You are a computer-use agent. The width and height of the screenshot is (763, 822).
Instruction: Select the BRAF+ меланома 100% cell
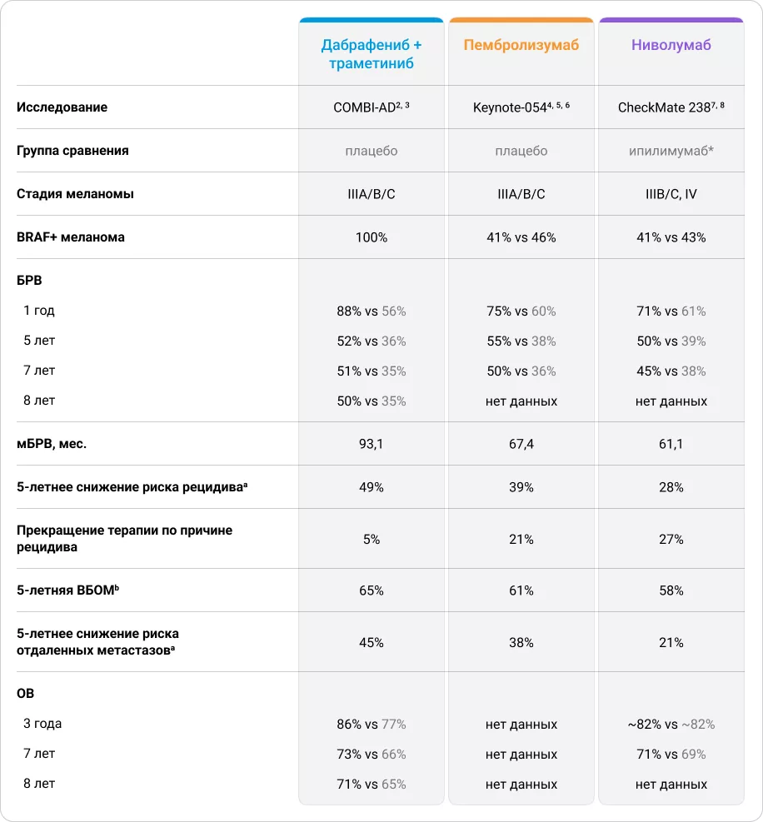(372, 237)
